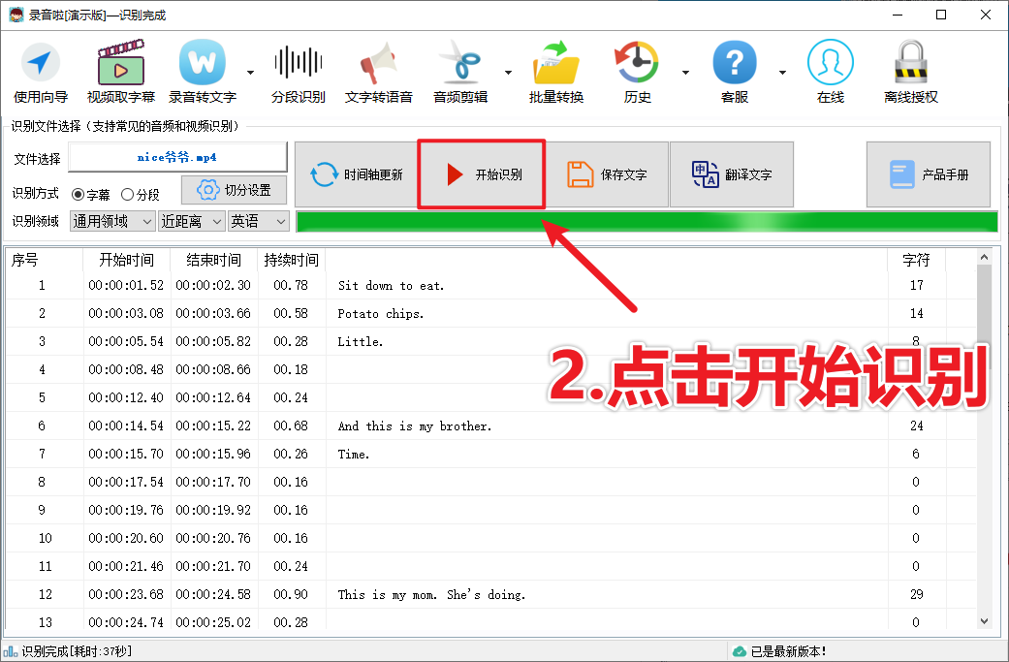Image resolution: width=1009 pixels, height=662 pixels.
Task: Expand the arrow next to 音频剪辑
Action: click(508, 73)
